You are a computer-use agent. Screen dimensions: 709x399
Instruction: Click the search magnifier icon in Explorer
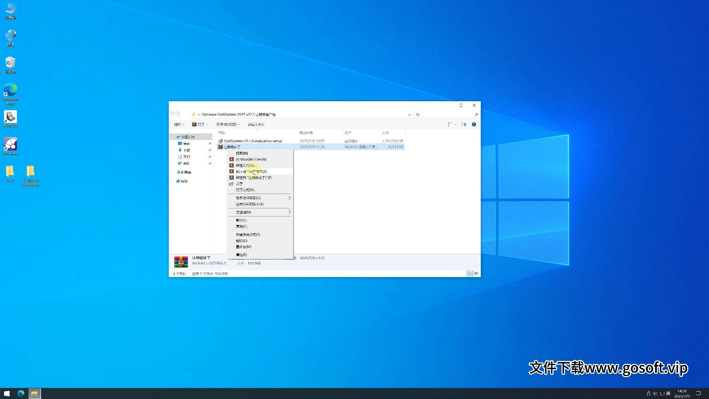coord(476,115)
